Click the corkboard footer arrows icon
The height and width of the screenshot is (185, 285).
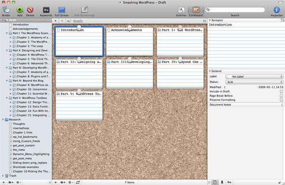coord(78,182)
